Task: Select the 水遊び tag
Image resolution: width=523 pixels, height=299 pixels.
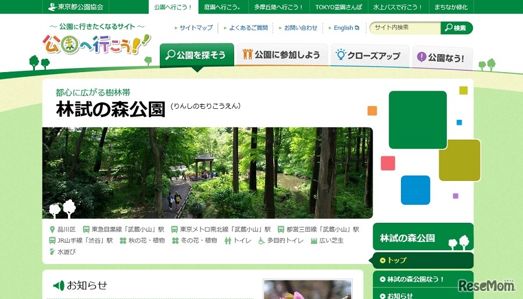Action: pyautogui.click(x=67, y=252)
